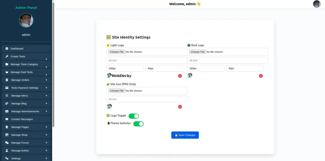Click the Manage Orders receipt icon

(7, 80)
